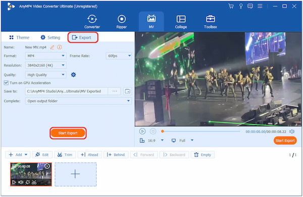Open the Toolbox module

pos(210,22)
